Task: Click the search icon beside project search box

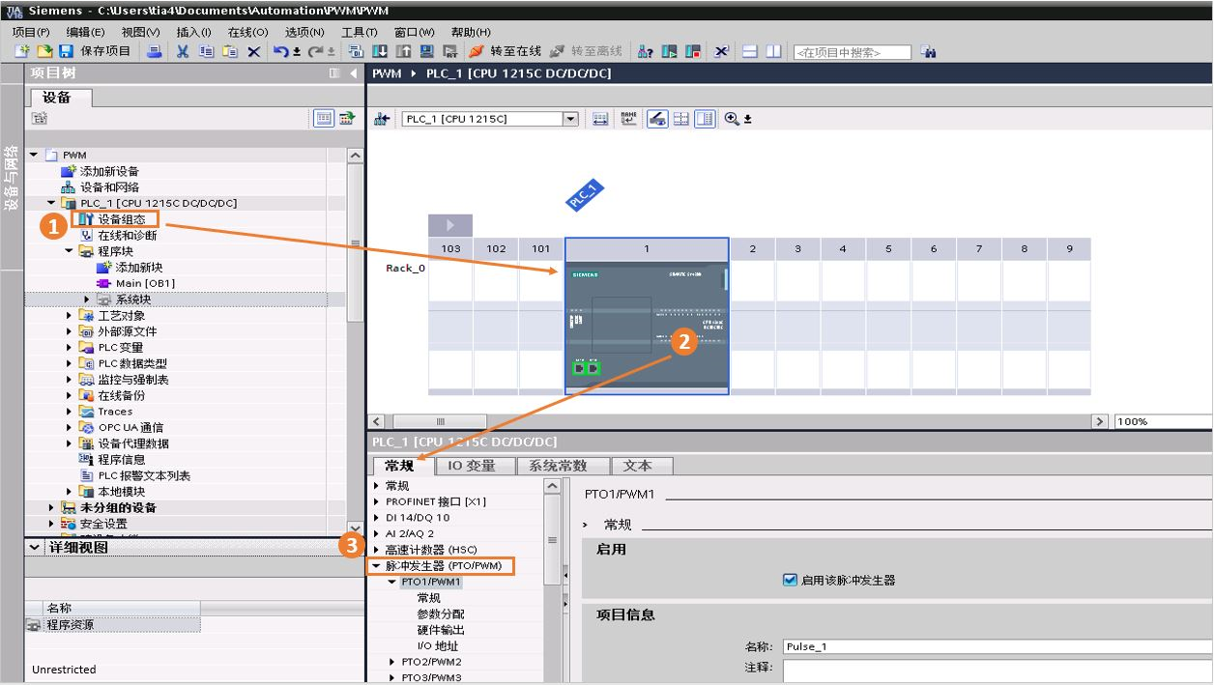Action: pos(928,51)
